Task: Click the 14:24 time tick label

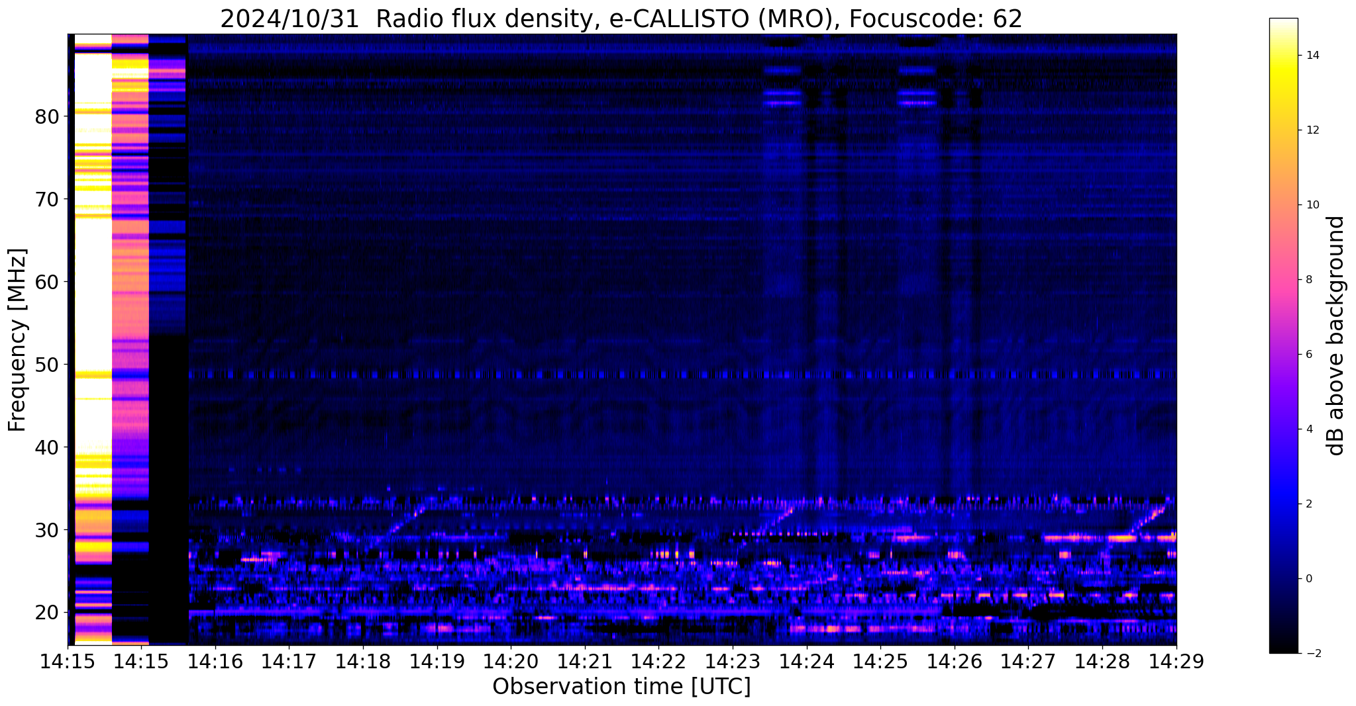Action: 807,662
